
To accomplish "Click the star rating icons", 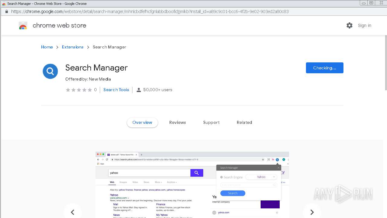I will [79, 90].
